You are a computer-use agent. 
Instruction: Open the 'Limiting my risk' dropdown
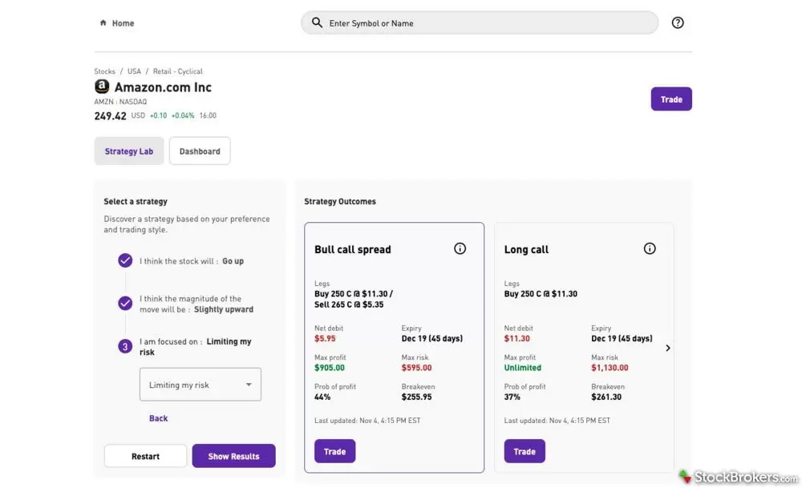click(200, 384)
